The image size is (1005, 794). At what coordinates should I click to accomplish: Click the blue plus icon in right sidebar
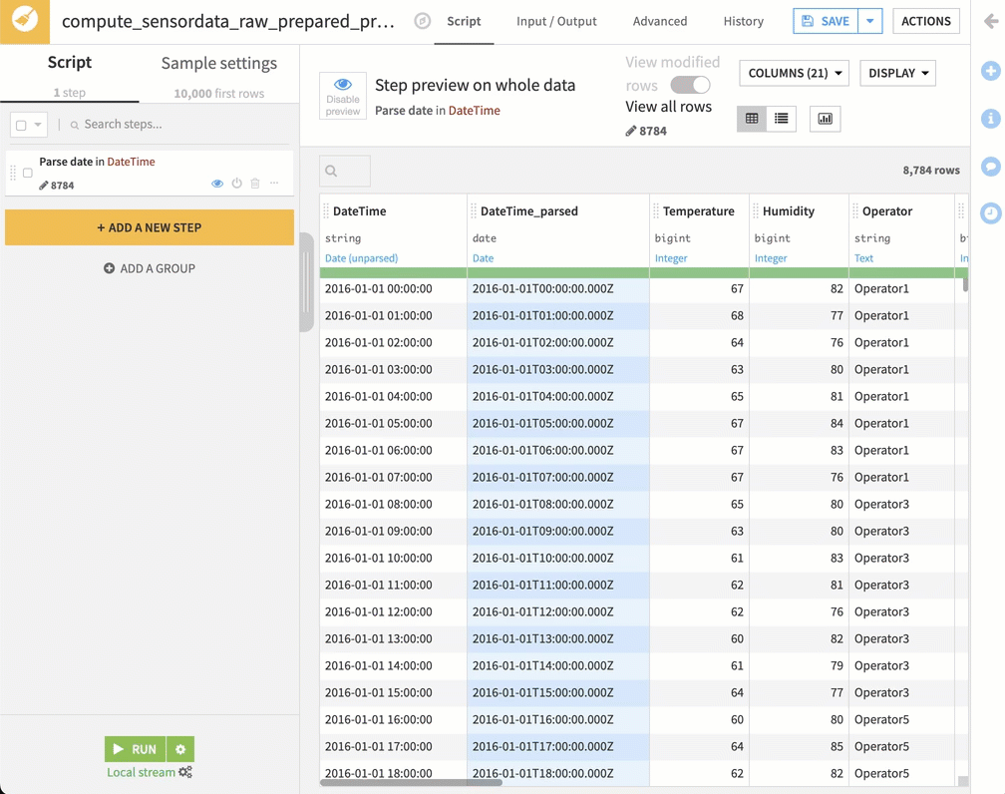tap(990, 71)
